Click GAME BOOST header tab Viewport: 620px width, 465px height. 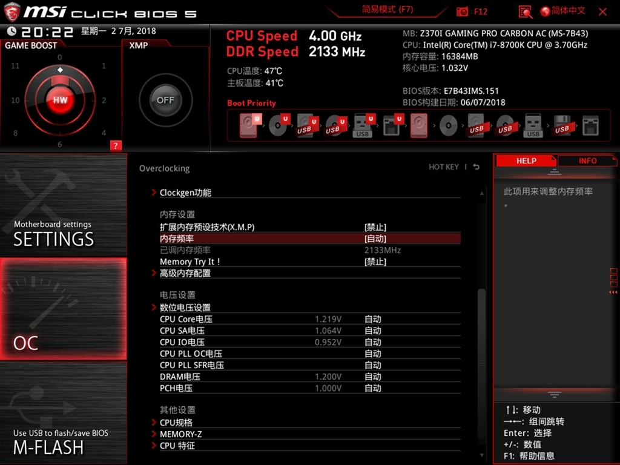(31, 45)
